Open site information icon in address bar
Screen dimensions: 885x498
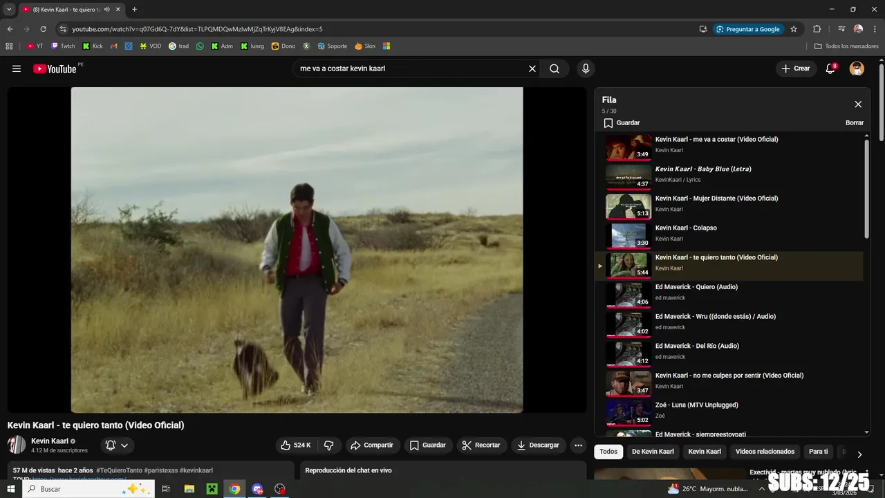click(x=63, y=29)
